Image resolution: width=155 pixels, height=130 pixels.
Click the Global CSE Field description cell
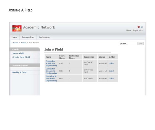point(90,71)
